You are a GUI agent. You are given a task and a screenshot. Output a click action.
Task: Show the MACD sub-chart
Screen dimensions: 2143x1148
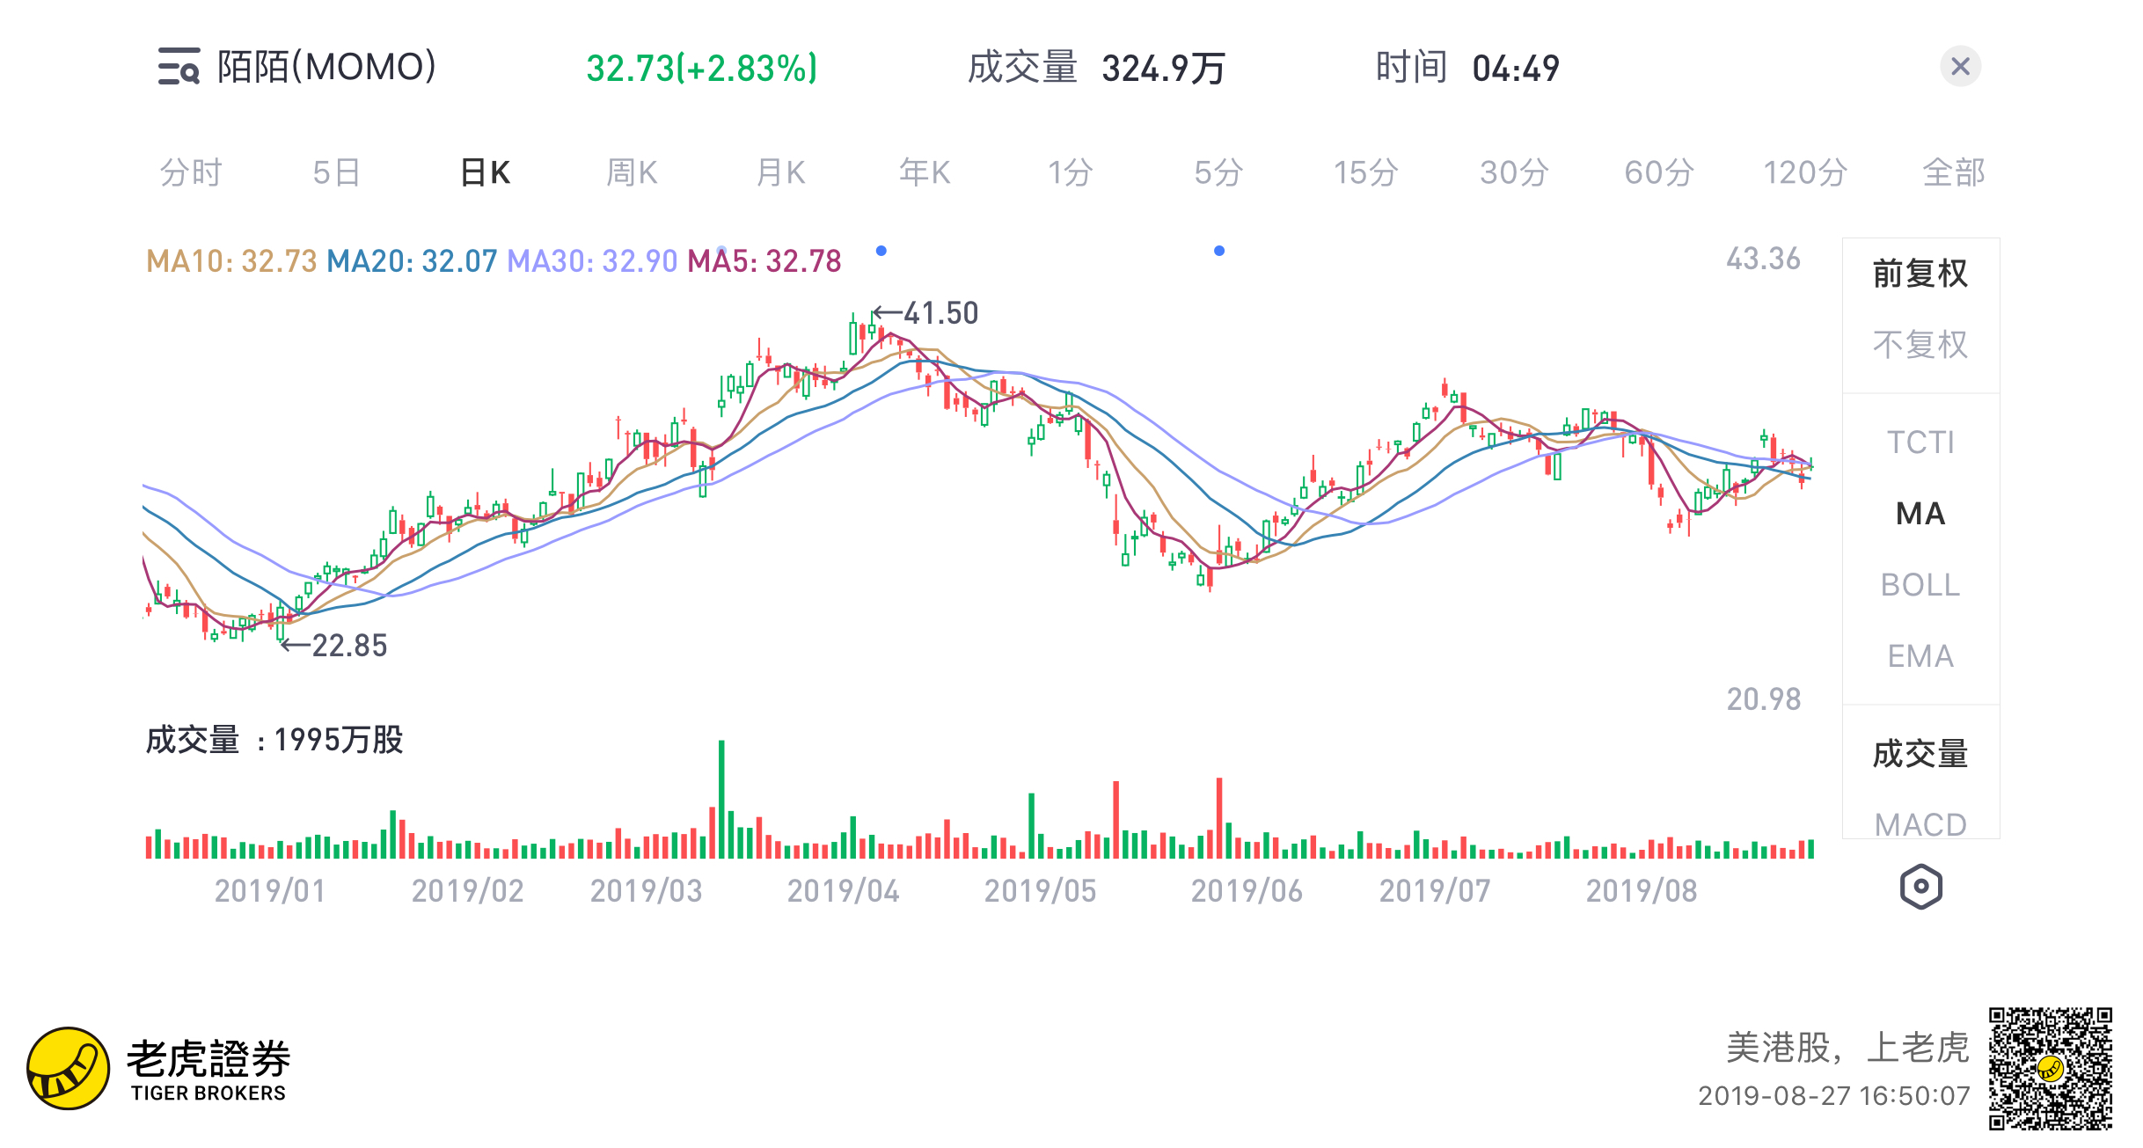click(1920, 824)
